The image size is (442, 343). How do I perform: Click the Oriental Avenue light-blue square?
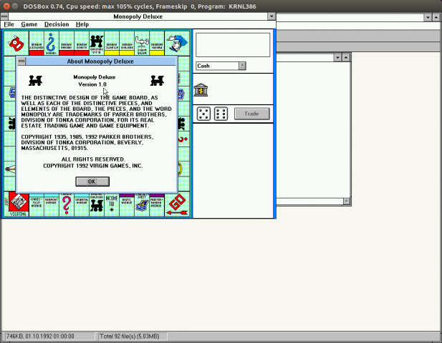click(x=82, y=205)
